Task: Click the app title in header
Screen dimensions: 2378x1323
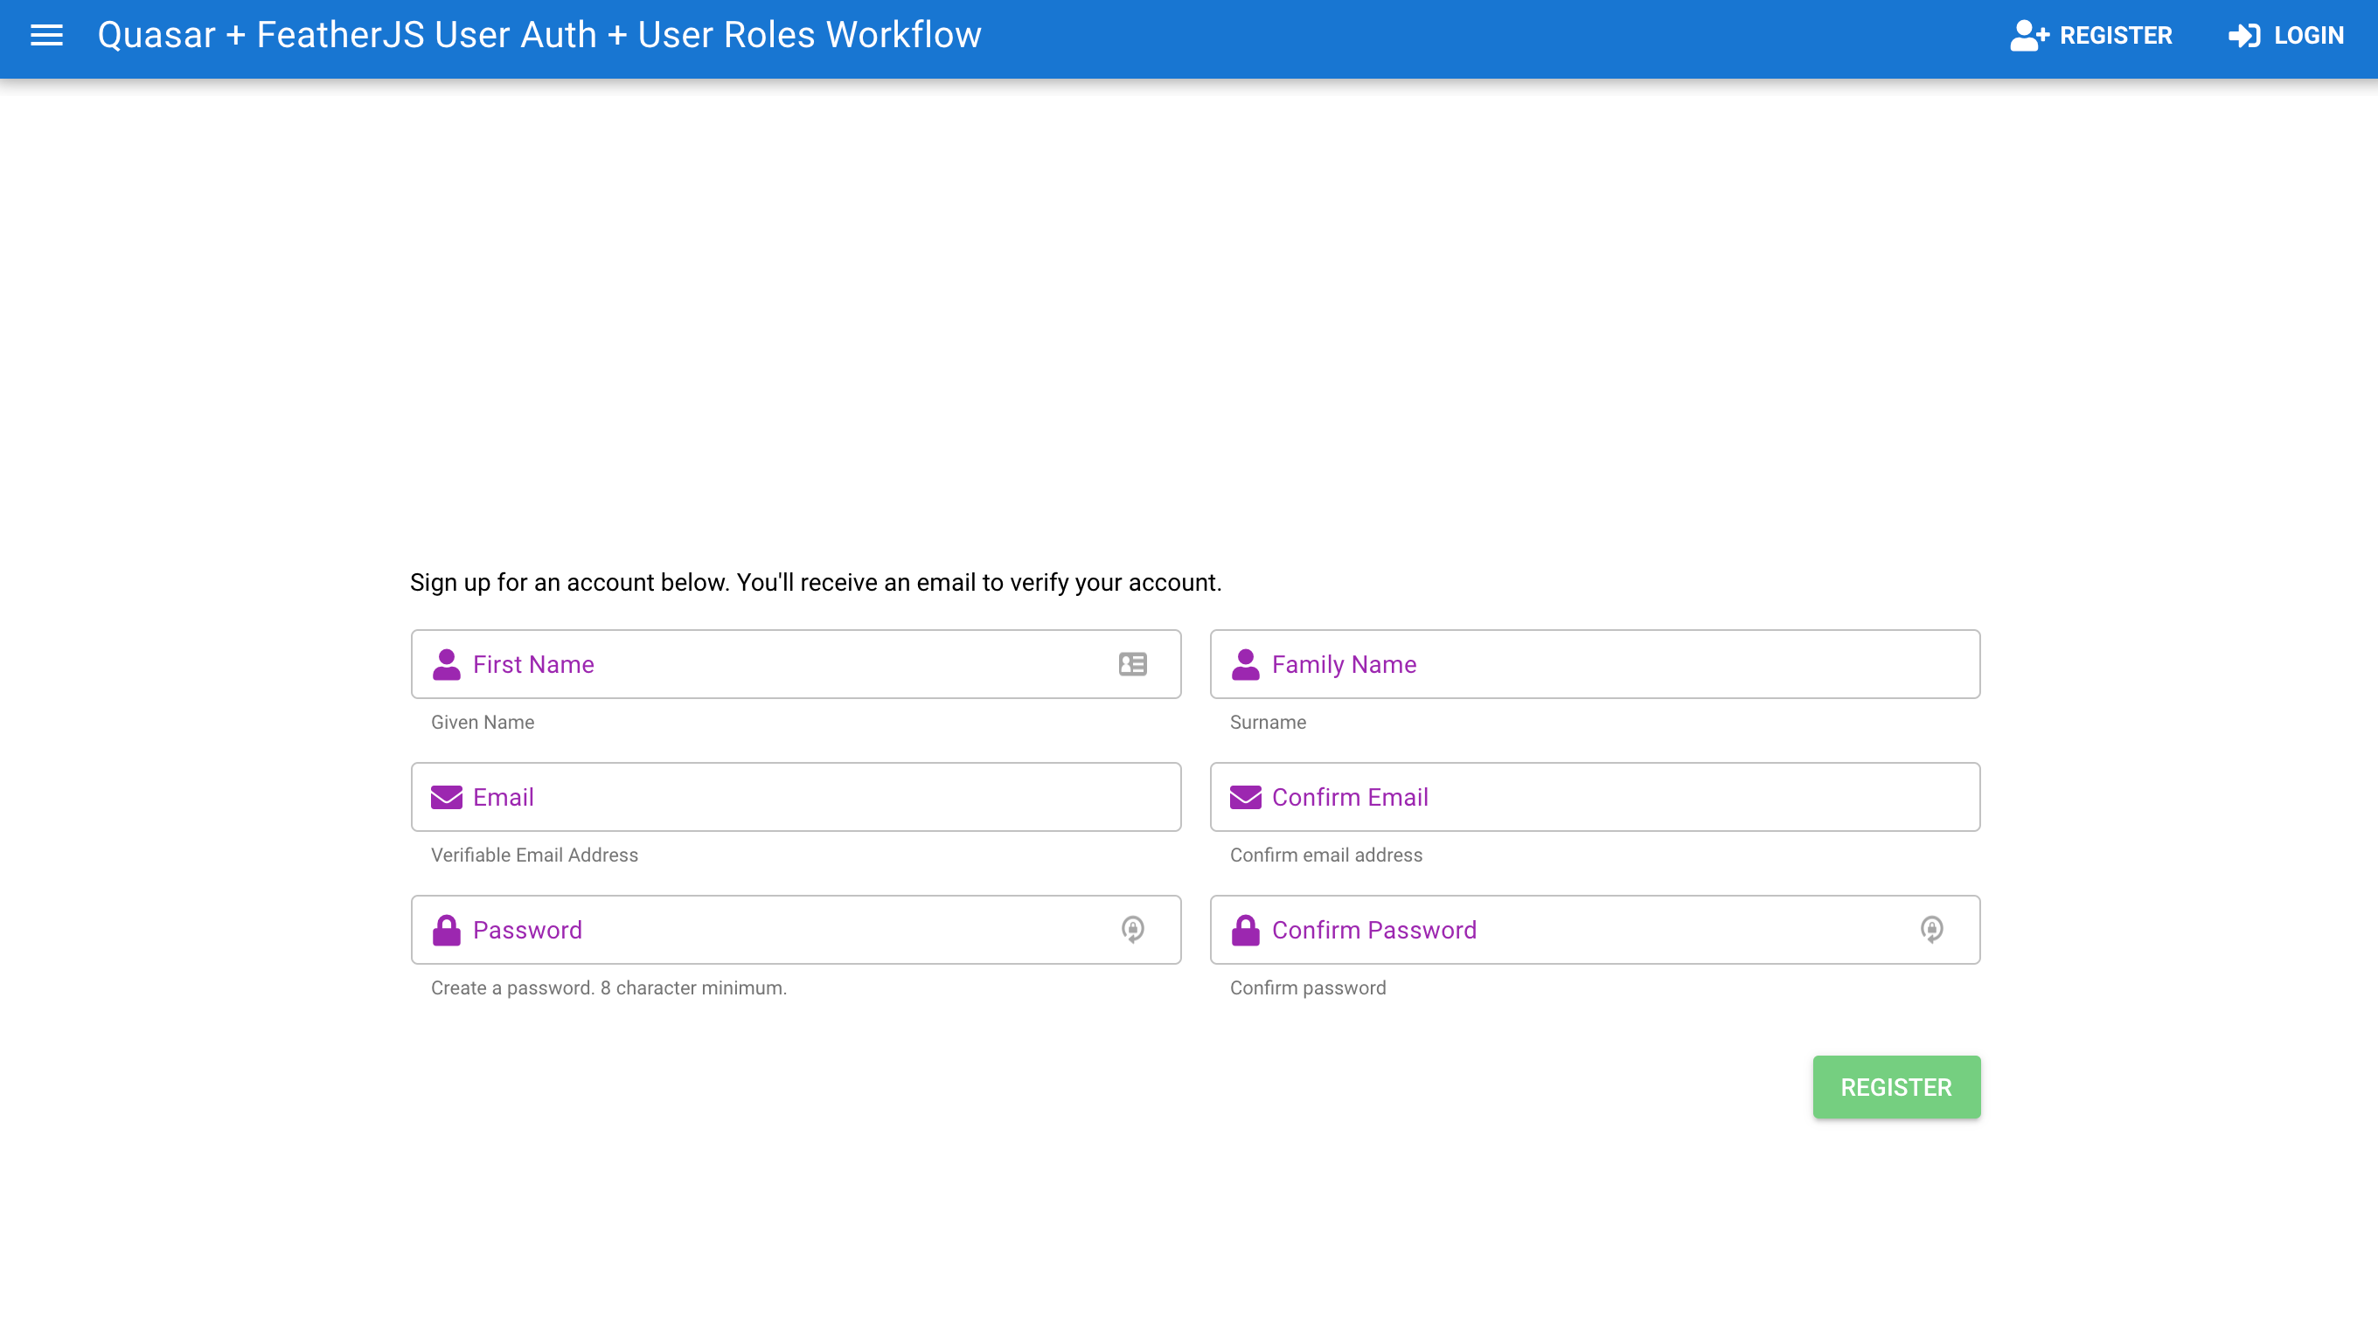Action: click(x=539, y=35)
